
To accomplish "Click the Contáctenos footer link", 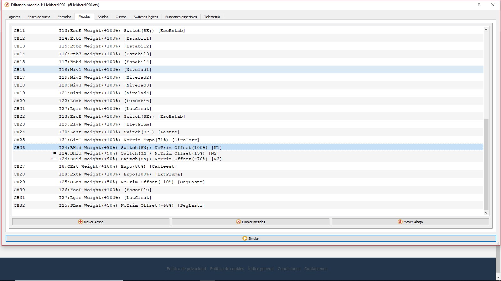I will click(316, 269).
